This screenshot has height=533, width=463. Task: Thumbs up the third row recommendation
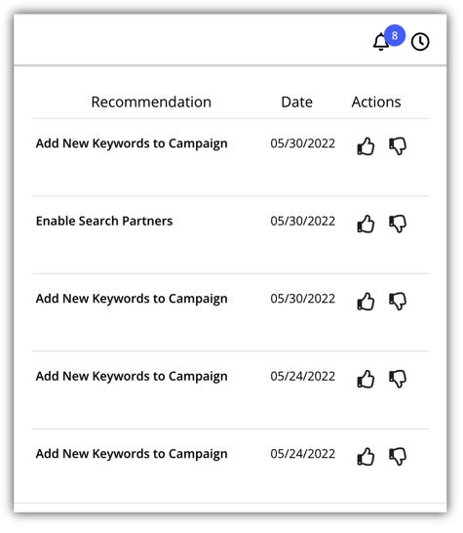(366, 302)
